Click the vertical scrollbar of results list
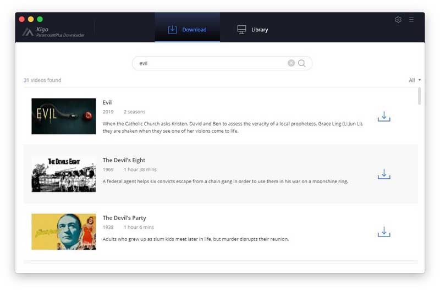The width and height of the screenshot is (440, 291). [420, 96]
